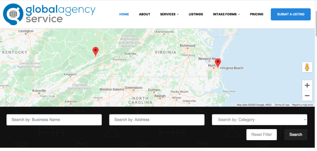
Task: Expand the Intake Forms dropdown menu
Action: pyautogui.click(x=226, y=14)
